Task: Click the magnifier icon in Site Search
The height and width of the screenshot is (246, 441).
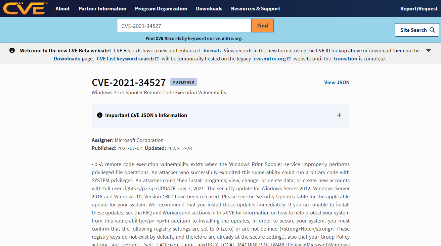Action: click(x=433, y=30)
